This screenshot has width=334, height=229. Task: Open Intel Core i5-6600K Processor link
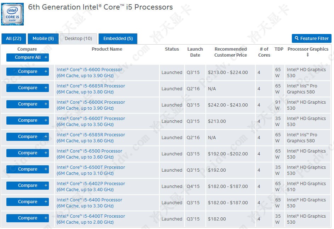[x=91, y=105]
